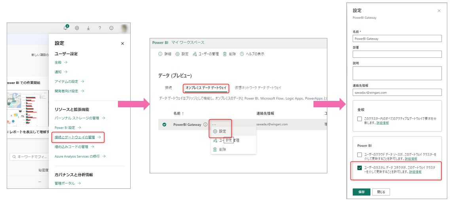Click the user profile avatar
Viewport: 454px width, 205px height.
124,28
